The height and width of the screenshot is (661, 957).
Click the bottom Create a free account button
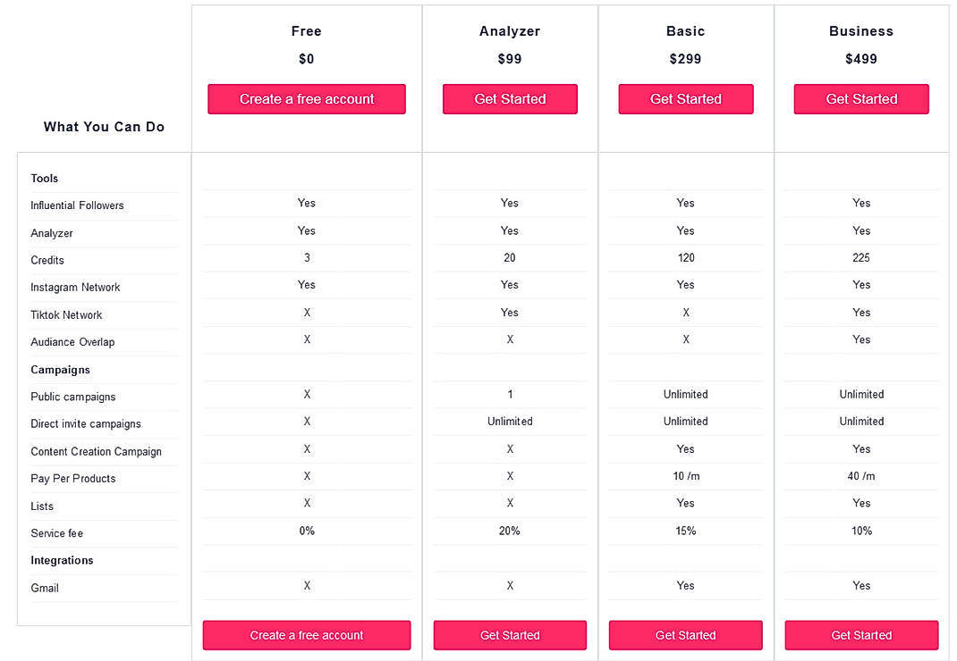306,635
